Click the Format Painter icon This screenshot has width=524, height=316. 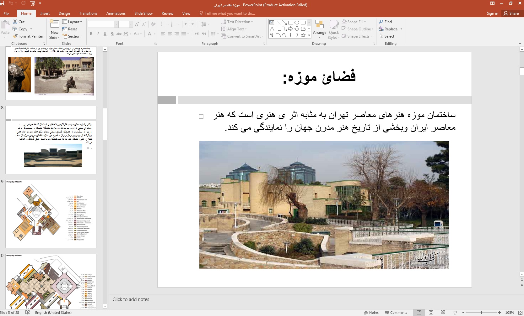(x=15, y=36)
